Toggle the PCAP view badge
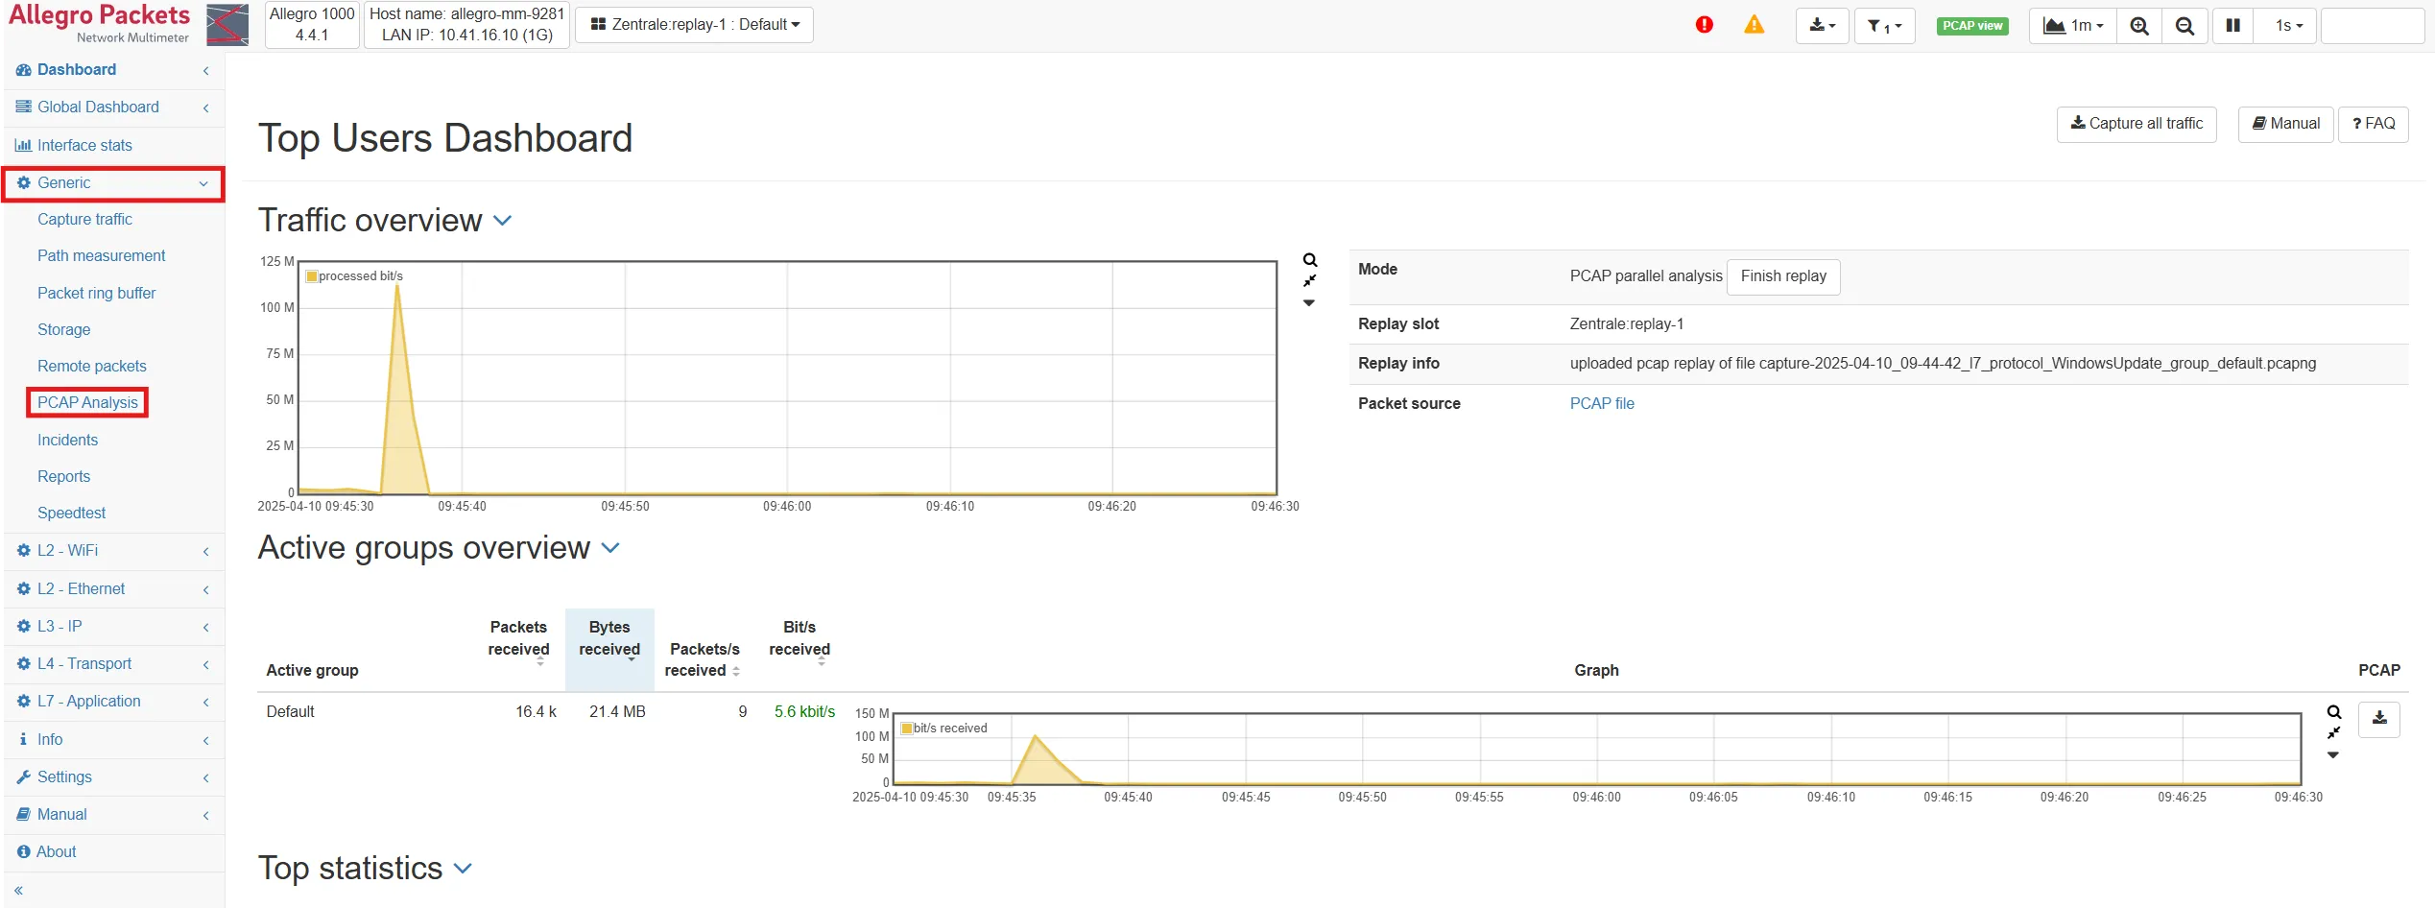2435x908 pixels. (1972, 26)
